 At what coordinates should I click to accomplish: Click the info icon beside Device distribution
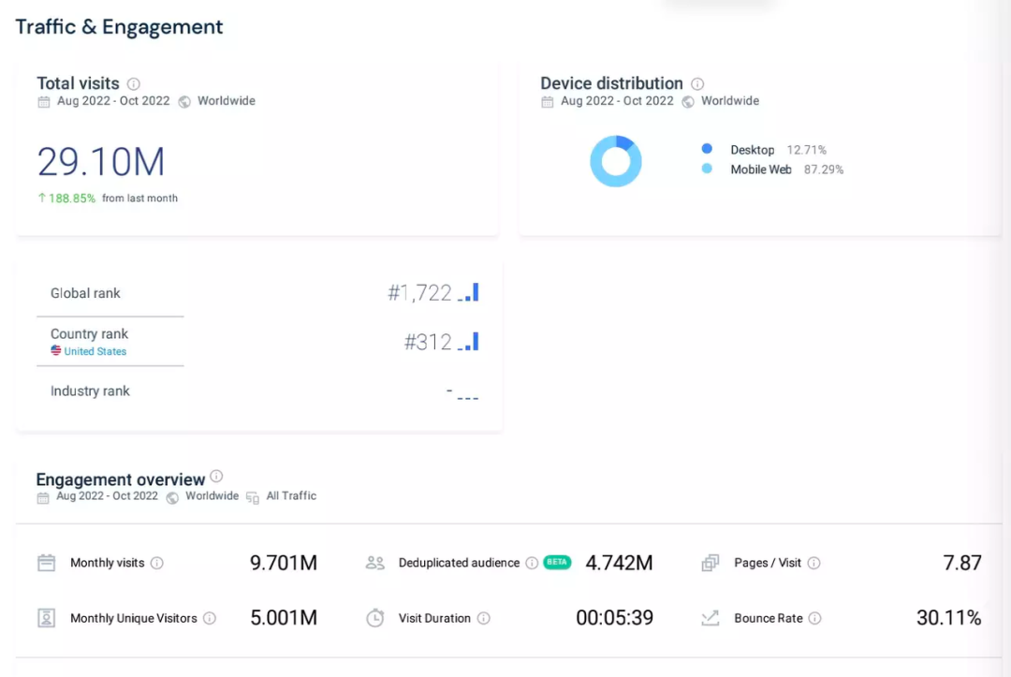pyautogui.click(x=697, y=84)
